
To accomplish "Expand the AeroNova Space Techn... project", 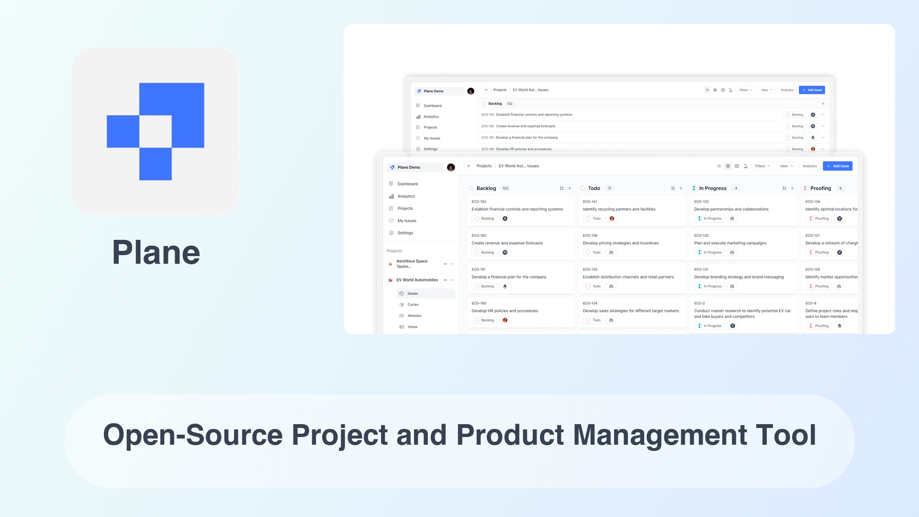I will coord(445,263).
